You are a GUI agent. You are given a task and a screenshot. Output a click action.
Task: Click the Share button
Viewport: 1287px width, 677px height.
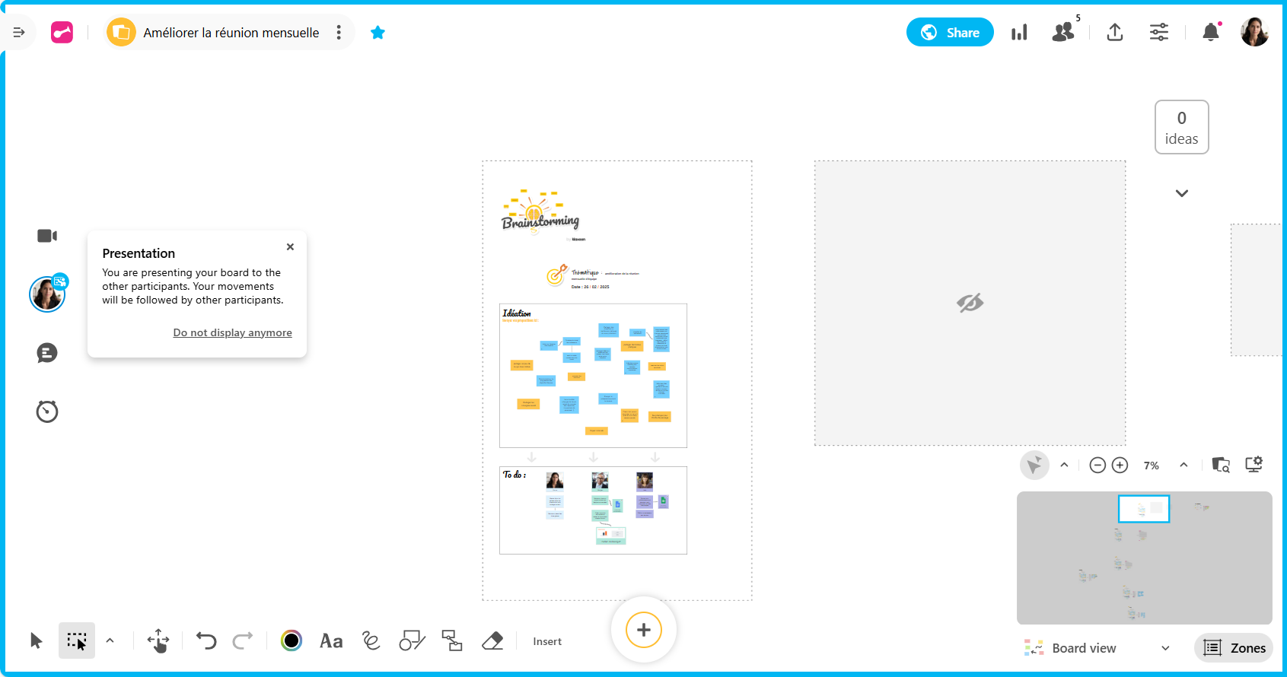[x=950, y=33]
